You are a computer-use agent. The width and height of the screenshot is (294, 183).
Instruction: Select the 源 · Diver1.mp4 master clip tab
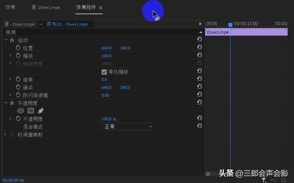(19, 24)
